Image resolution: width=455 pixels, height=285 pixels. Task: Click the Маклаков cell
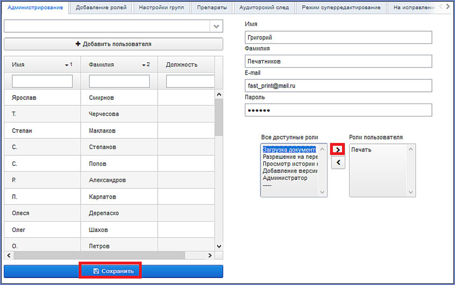[x=119, y=130]
